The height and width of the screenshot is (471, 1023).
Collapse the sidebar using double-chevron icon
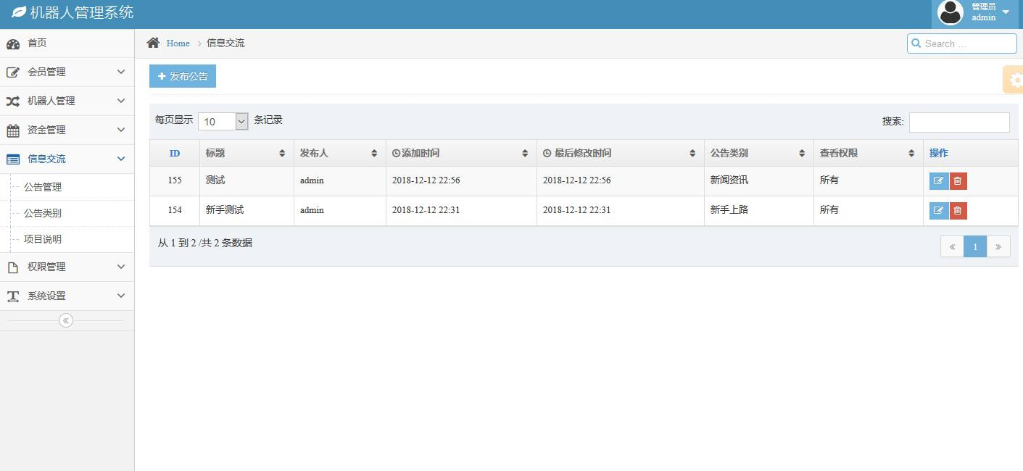(66, 320)
